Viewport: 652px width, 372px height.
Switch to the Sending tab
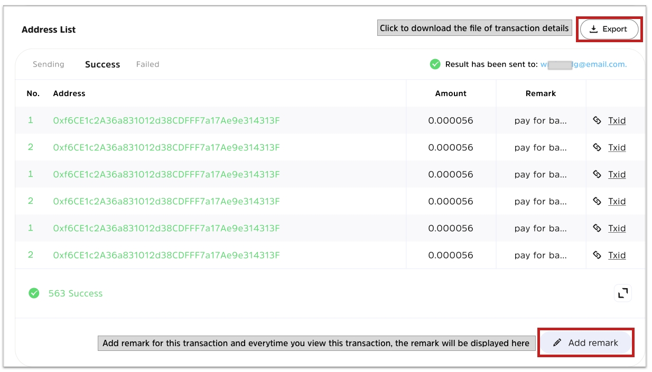pos(49,64)
